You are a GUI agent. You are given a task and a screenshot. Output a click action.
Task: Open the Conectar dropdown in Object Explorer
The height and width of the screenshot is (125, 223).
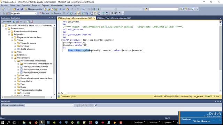6,22
